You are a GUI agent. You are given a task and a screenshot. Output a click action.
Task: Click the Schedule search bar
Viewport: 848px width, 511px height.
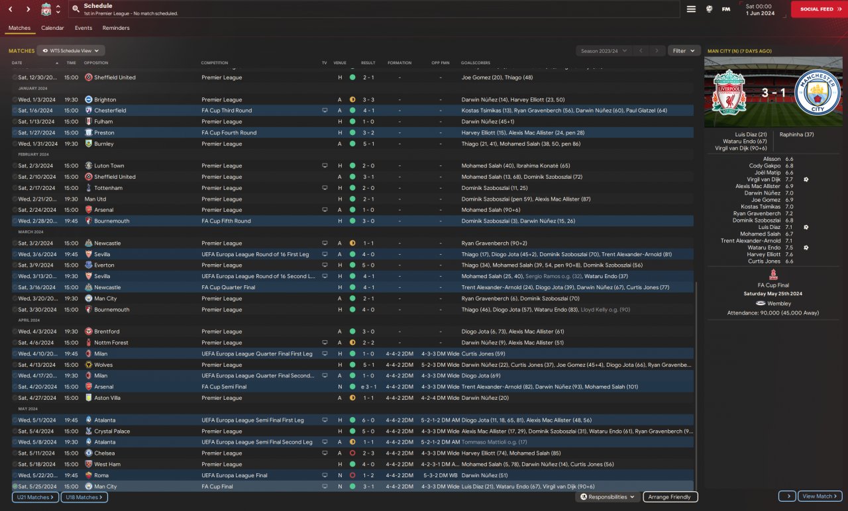373,9
